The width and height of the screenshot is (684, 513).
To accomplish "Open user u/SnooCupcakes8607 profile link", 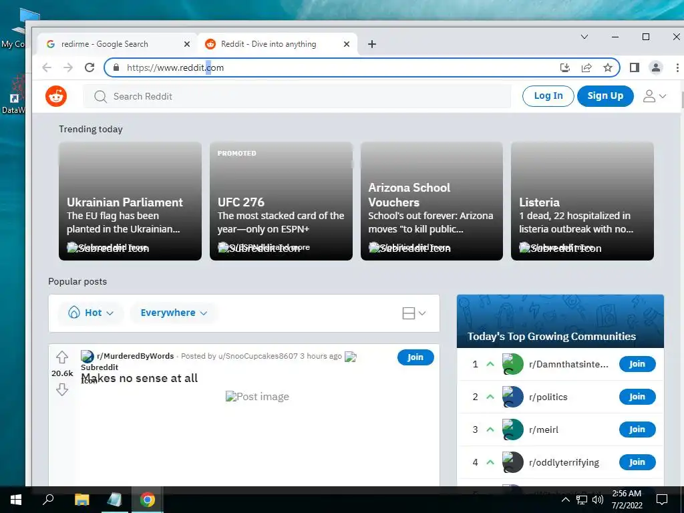I will (258, 356).
